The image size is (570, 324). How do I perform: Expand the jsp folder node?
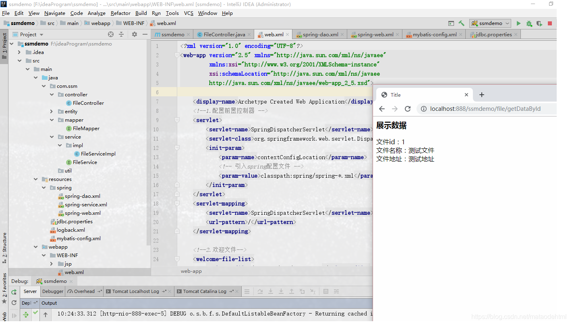52,264
